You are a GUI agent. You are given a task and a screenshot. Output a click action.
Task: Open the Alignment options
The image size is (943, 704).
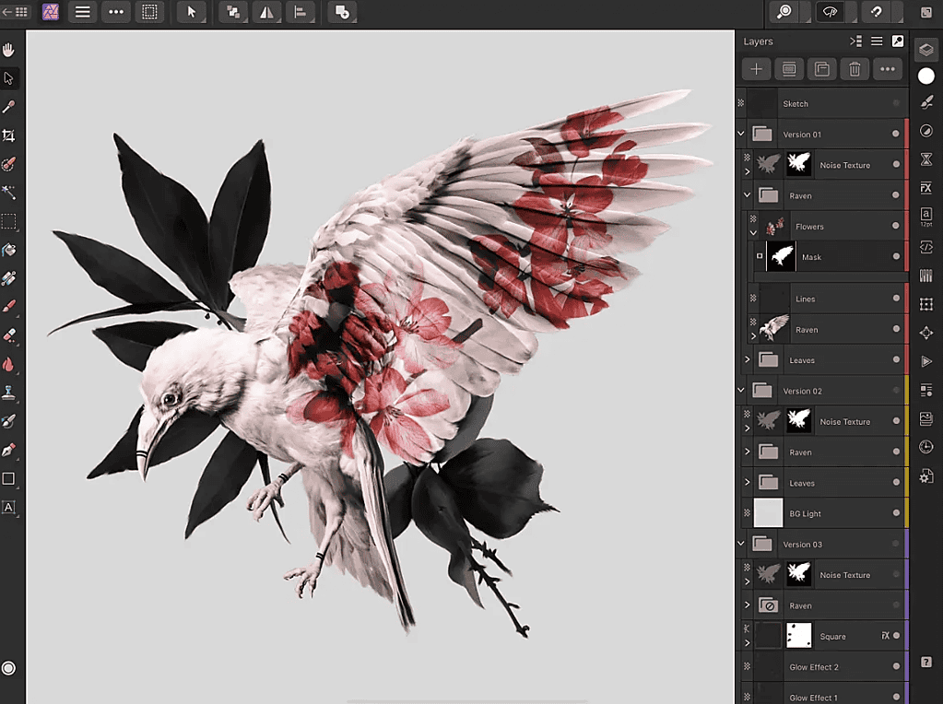point(301,12)
